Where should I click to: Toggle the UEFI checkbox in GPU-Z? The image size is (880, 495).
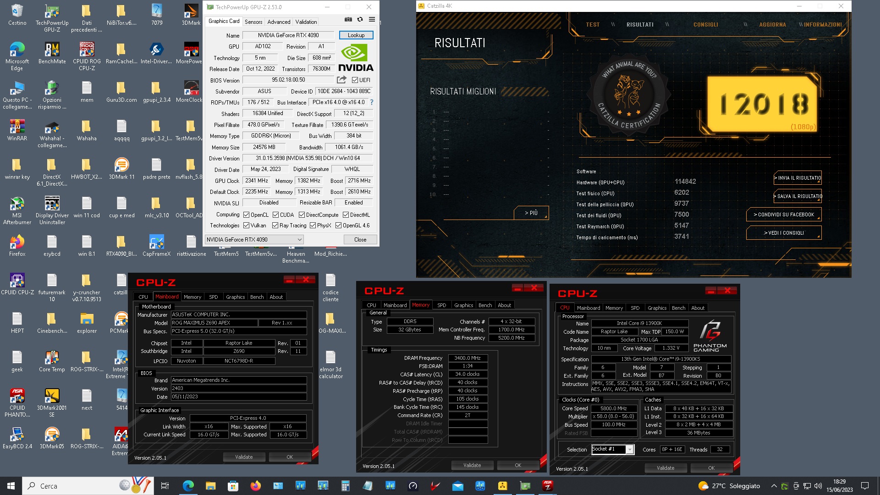pyautogui.click(x=355, y=80)
